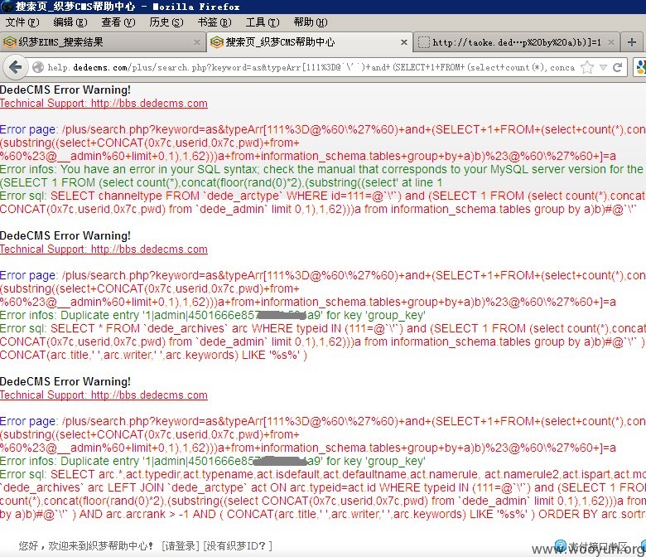646x557 pixels.
Task: Select the 搜索页_织梦CMS帮助中心 tab
Action: (309, 42)
